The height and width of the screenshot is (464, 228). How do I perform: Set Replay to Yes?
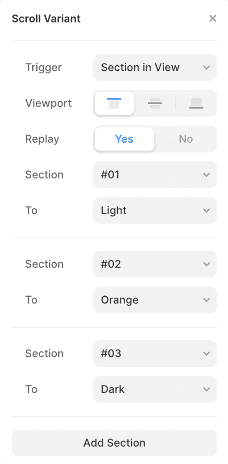pos(124,139)
